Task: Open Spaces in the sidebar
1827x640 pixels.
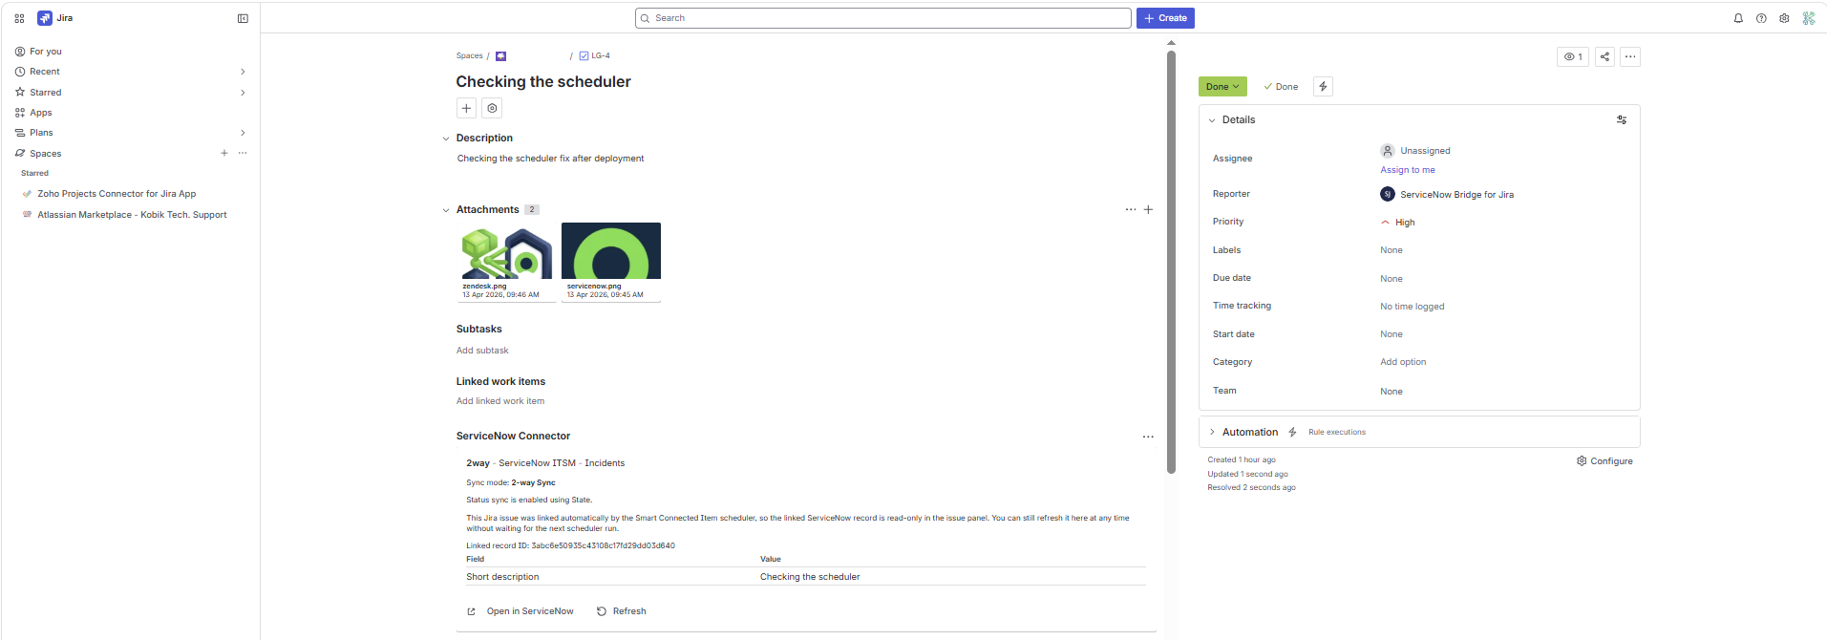Action: [x=45, y=153]
